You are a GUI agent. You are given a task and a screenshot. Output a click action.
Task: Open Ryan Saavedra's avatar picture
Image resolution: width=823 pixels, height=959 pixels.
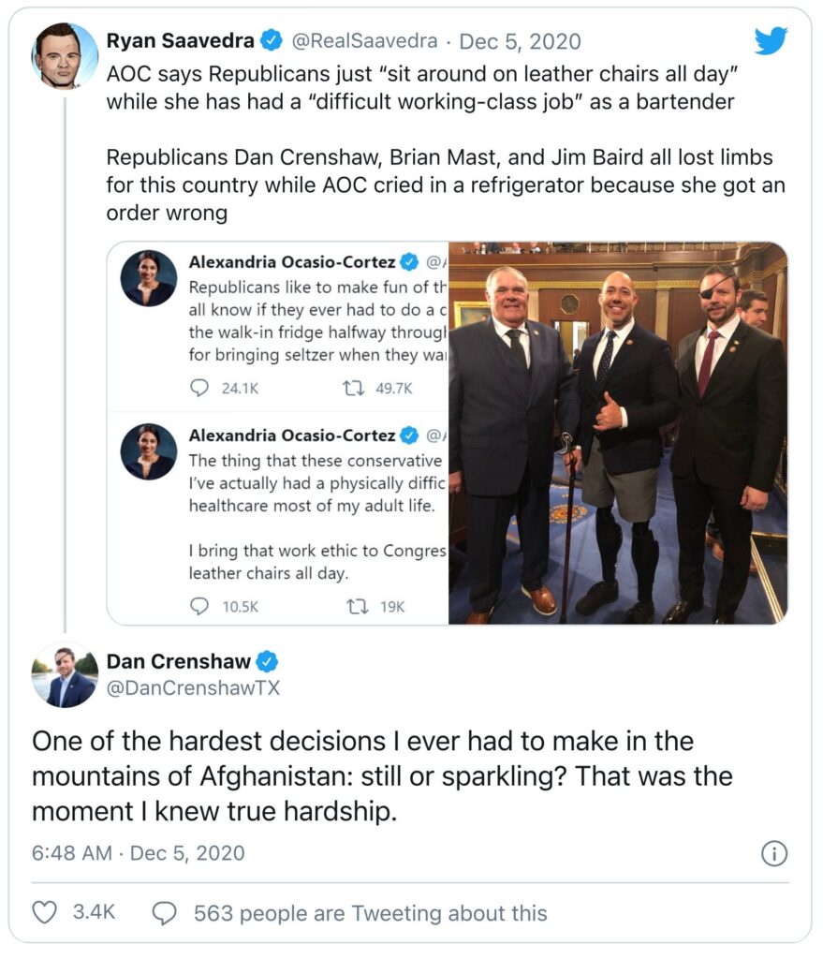(66, 55)
